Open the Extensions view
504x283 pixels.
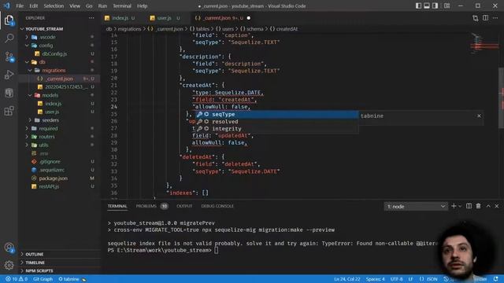pos(9,111)
